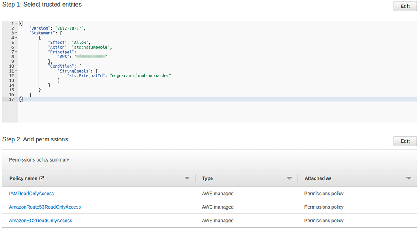Click the "edgescan-cloud-onboarder" value in the editor
This screenshot has width=420, height=230.
tap(140, 76)
